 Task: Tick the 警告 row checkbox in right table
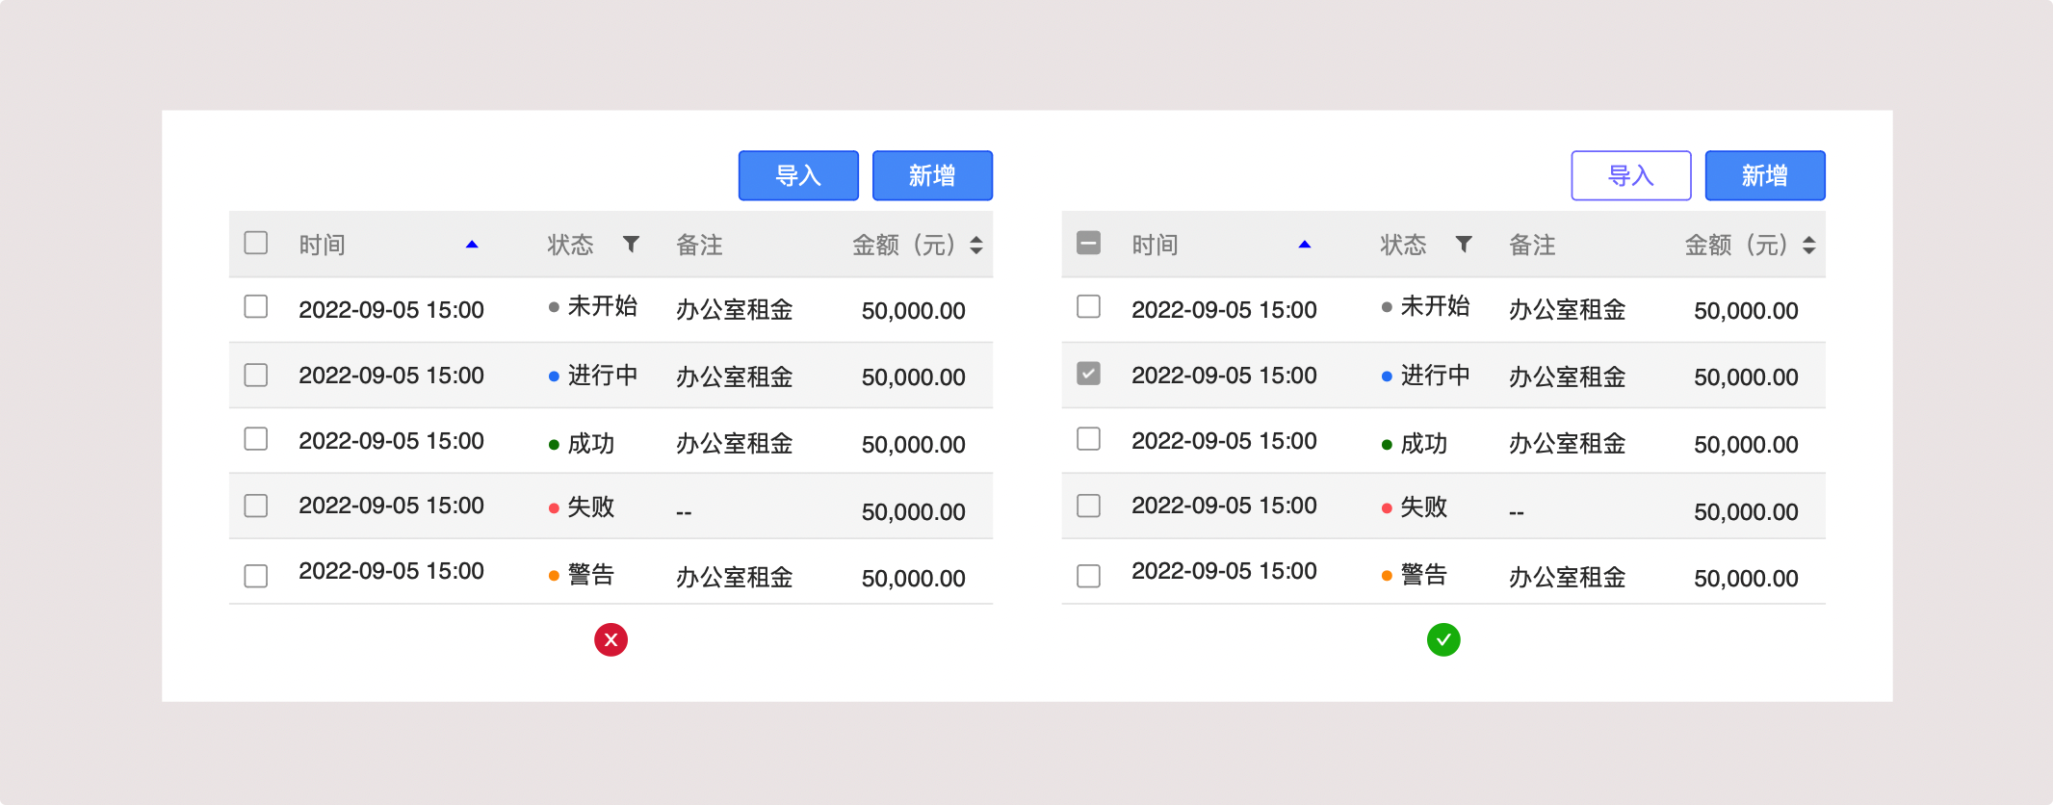click(1088, 576)
